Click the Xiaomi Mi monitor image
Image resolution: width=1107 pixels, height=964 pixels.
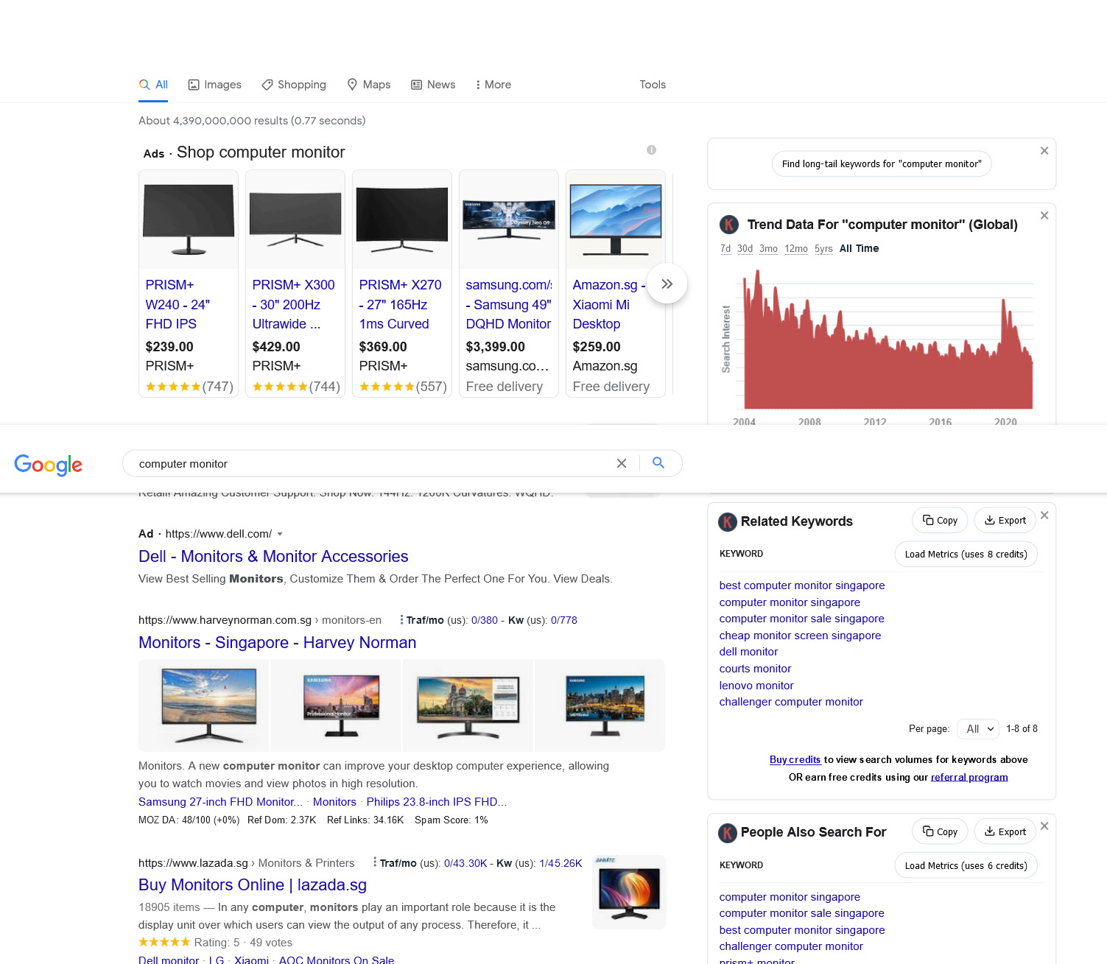[x=616, y=219]
